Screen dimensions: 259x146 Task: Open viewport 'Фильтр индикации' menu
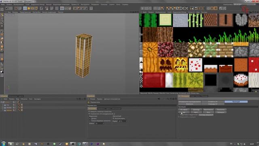click(49, 12)
